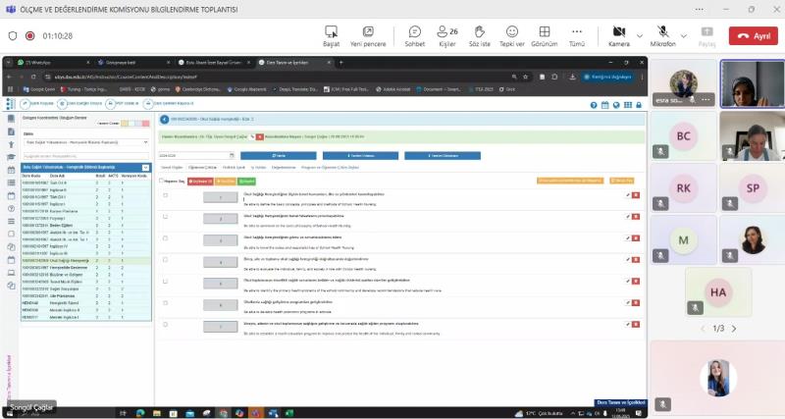Click the Başlat button in the meeting toolbar

332,31
